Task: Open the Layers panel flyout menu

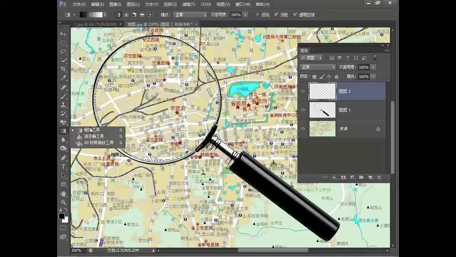Action: (386, 50)
